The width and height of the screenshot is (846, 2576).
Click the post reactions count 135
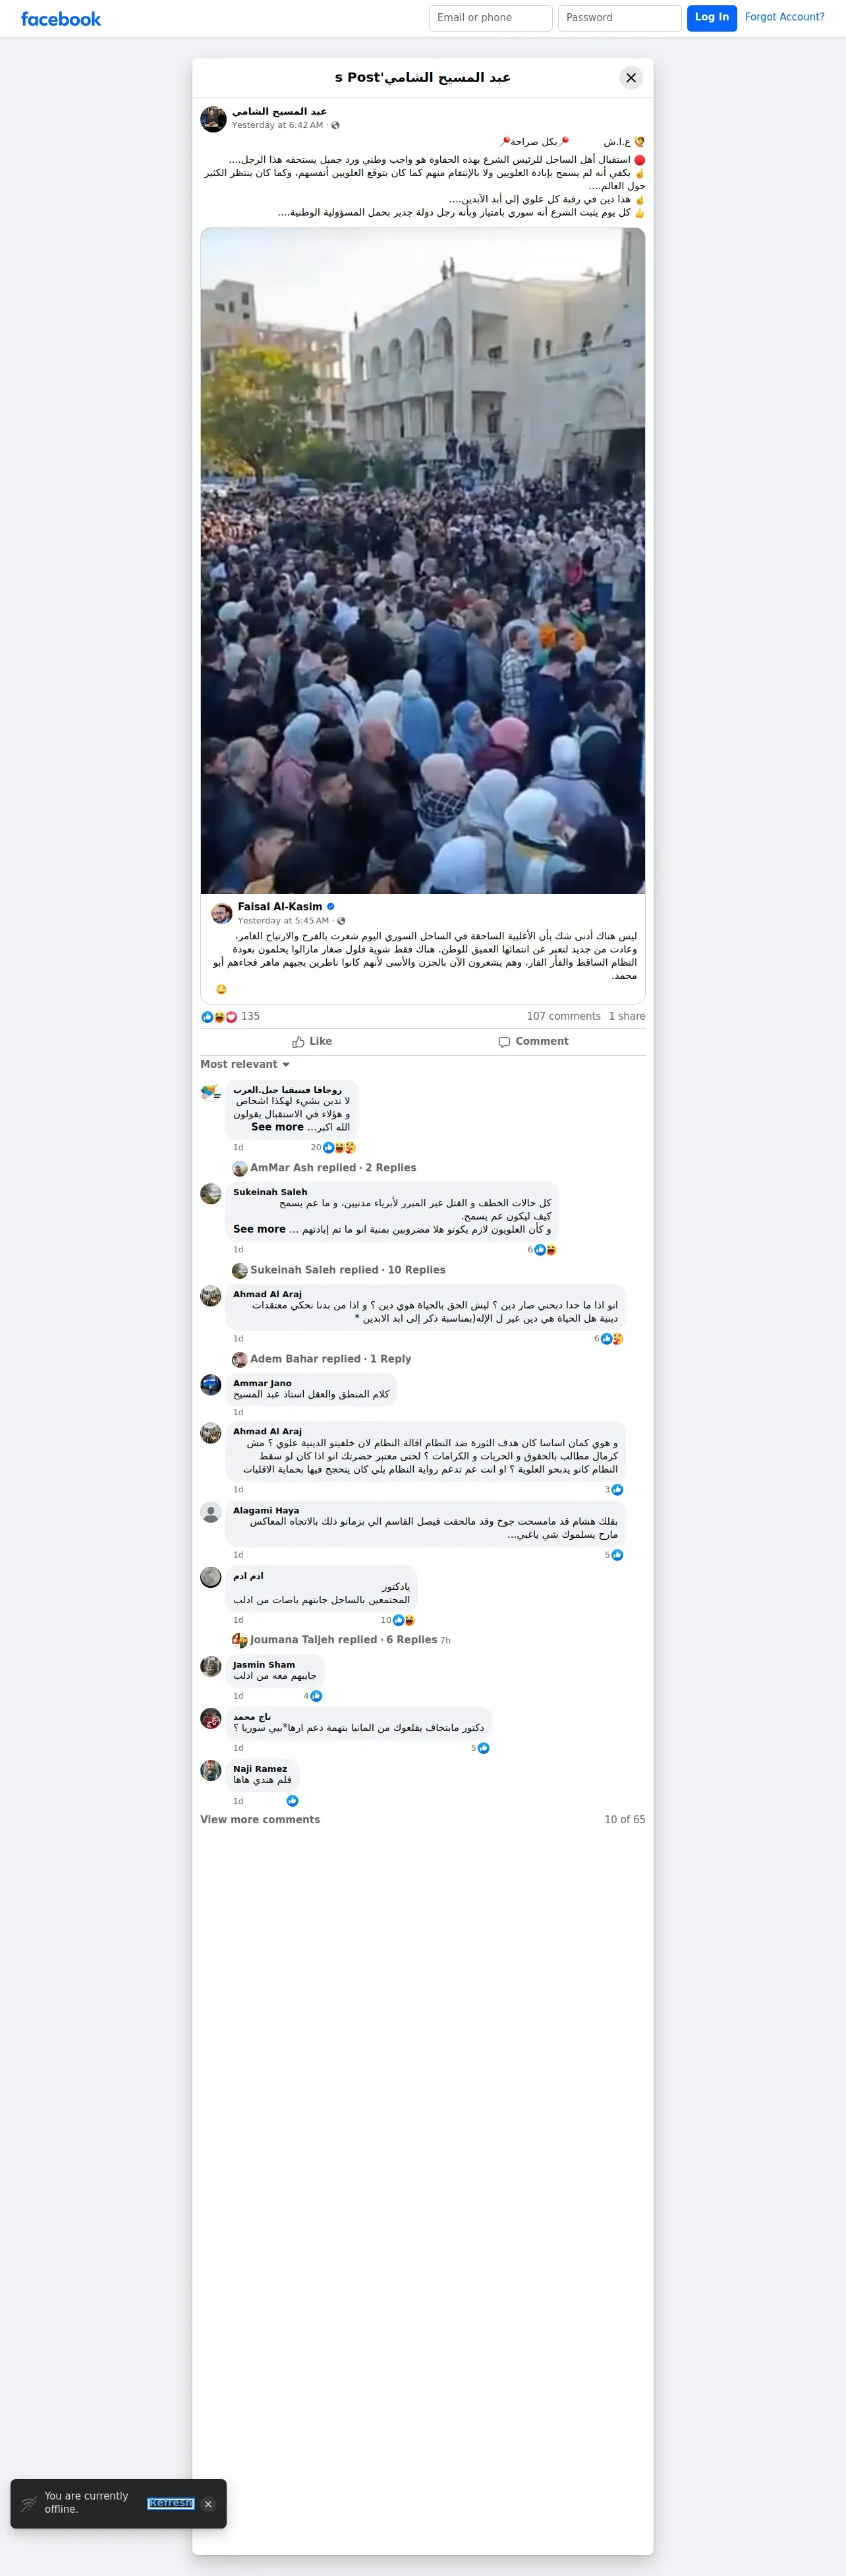click(250, 1016)
